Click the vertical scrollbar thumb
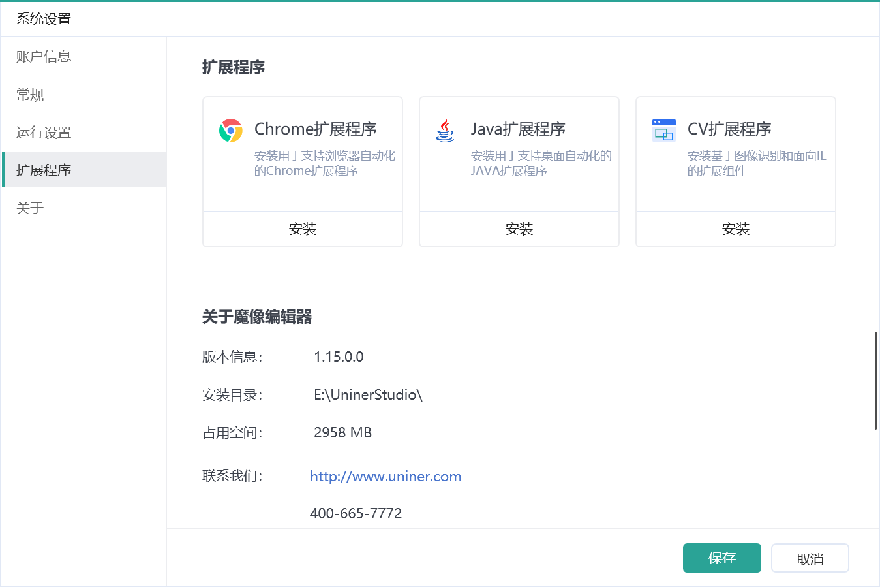The width and height of the screenshot is (880, 587). tap(875, 381)
